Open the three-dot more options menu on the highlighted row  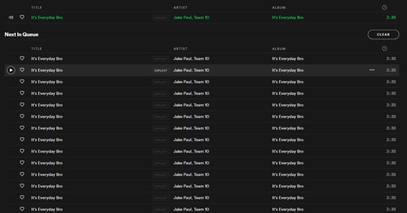[x=372, y=70]
